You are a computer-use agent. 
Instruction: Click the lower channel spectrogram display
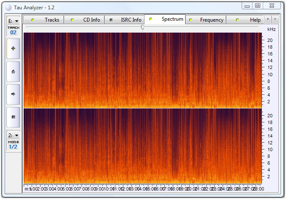pos(142,146)
